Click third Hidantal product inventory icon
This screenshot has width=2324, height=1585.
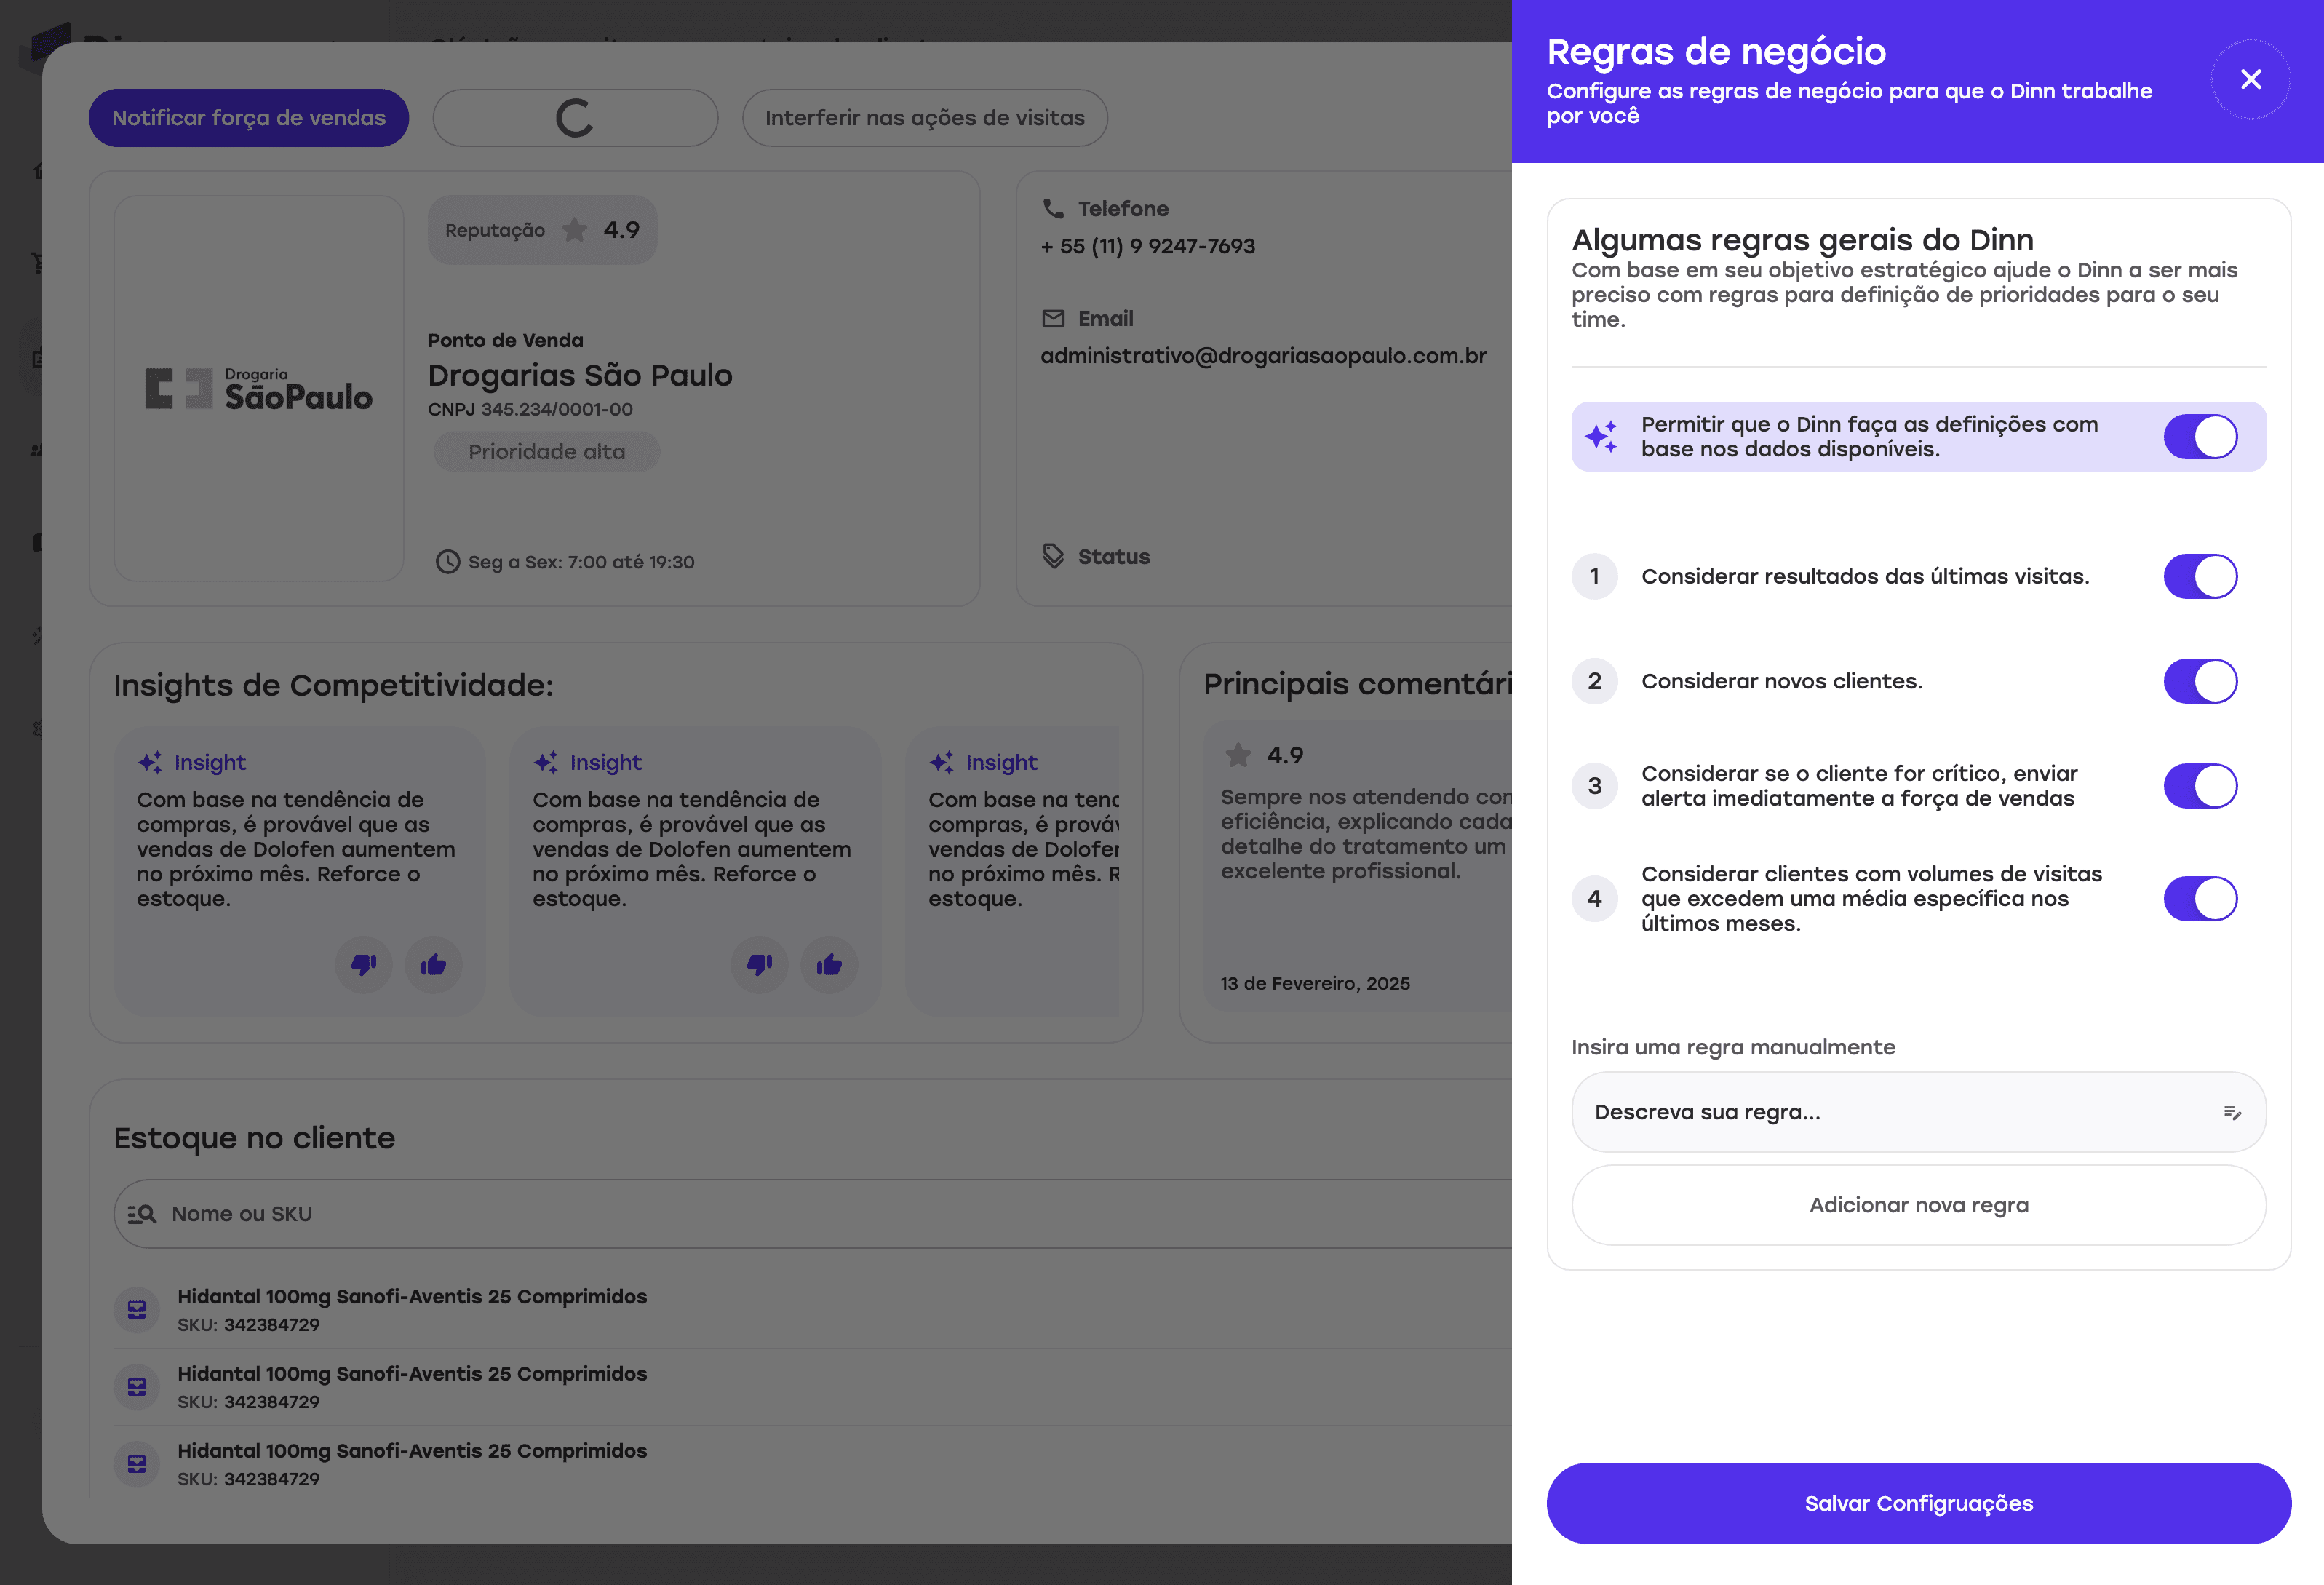pos(137,1464)
